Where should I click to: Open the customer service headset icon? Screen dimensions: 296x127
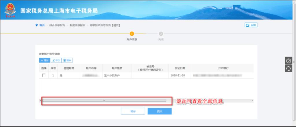288,68
